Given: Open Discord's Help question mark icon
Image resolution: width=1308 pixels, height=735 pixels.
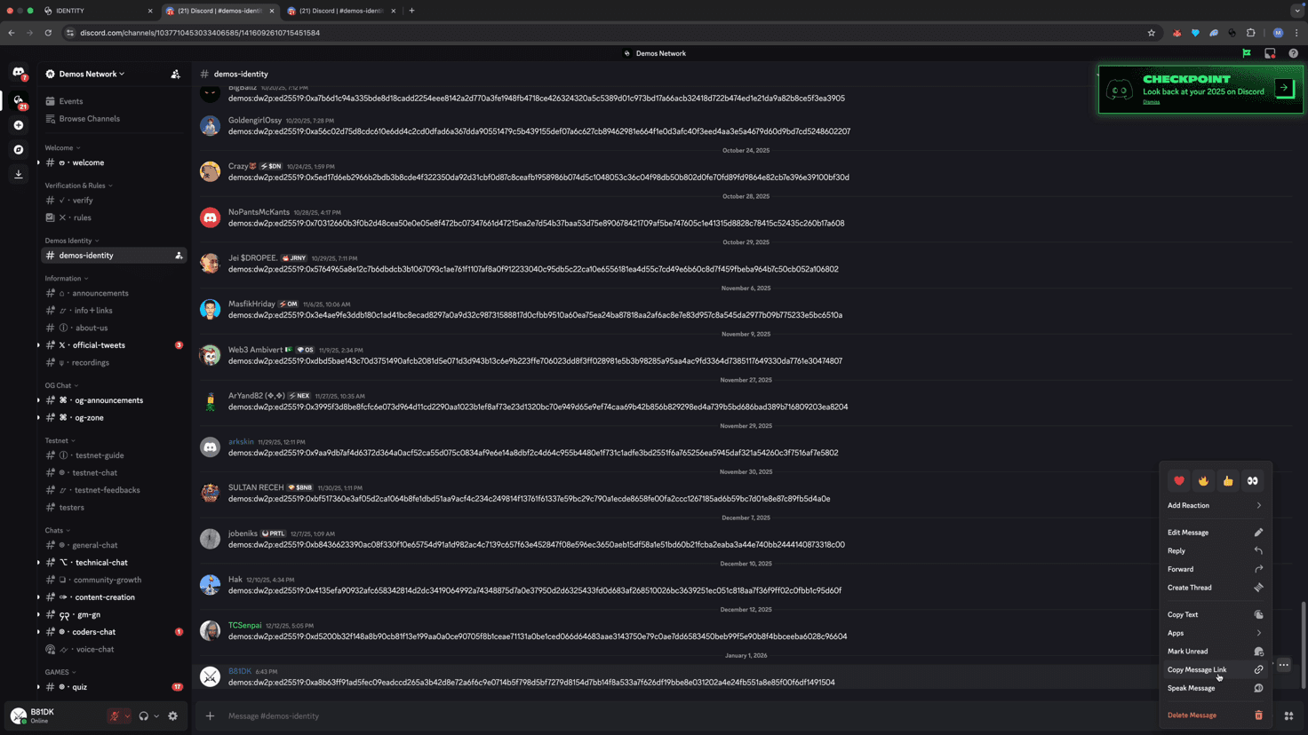Looking at the screenshot, I should coord(1294,53).
